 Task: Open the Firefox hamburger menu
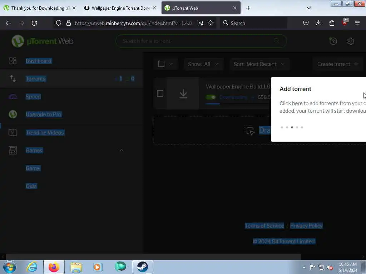(357, 23)
